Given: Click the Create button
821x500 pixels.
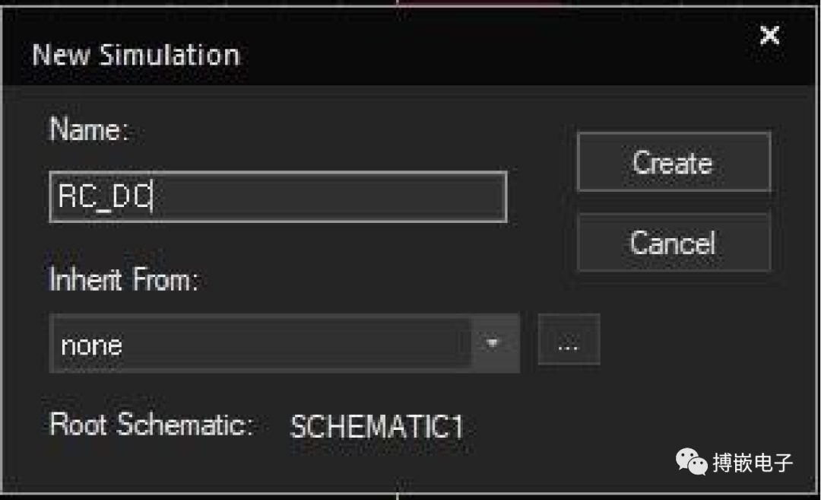Looking at the screenshot, I should [x=674, y=162].
